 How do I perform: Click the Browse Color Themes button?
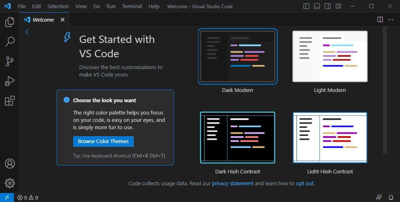pyautogui.click(x=103, y=141)
